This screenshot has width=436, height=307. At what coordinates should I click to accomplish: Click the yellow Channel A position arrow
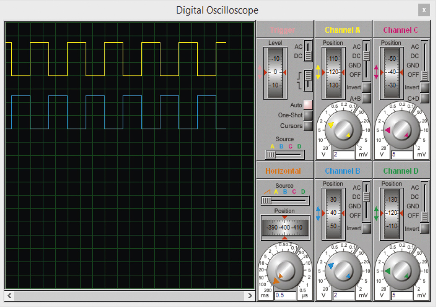pyautogui.click(x=318, y=72)
